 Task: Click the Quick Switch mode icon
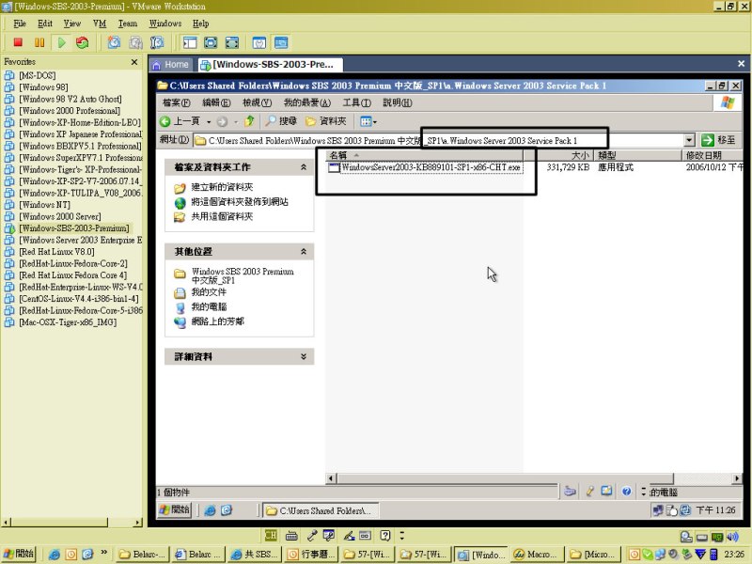point(232,42)
